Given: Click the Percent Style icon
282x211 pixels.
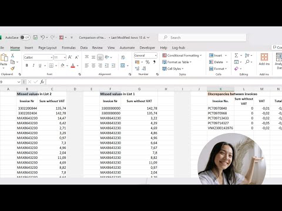Looking at the screenshot, I should coord(147,62).
